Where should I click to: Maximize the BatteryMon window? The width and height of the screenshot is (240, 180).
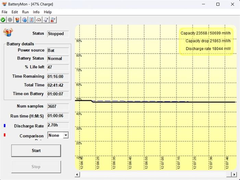coord(218,4)
